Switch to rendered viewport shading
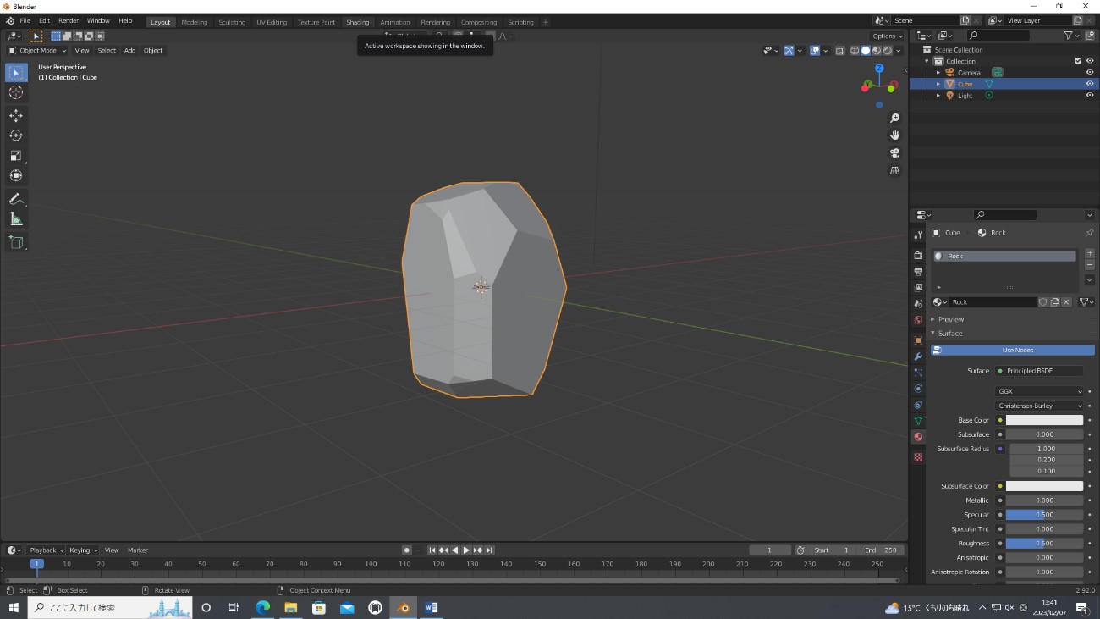 pyautogui.click(x=887, y=51)
